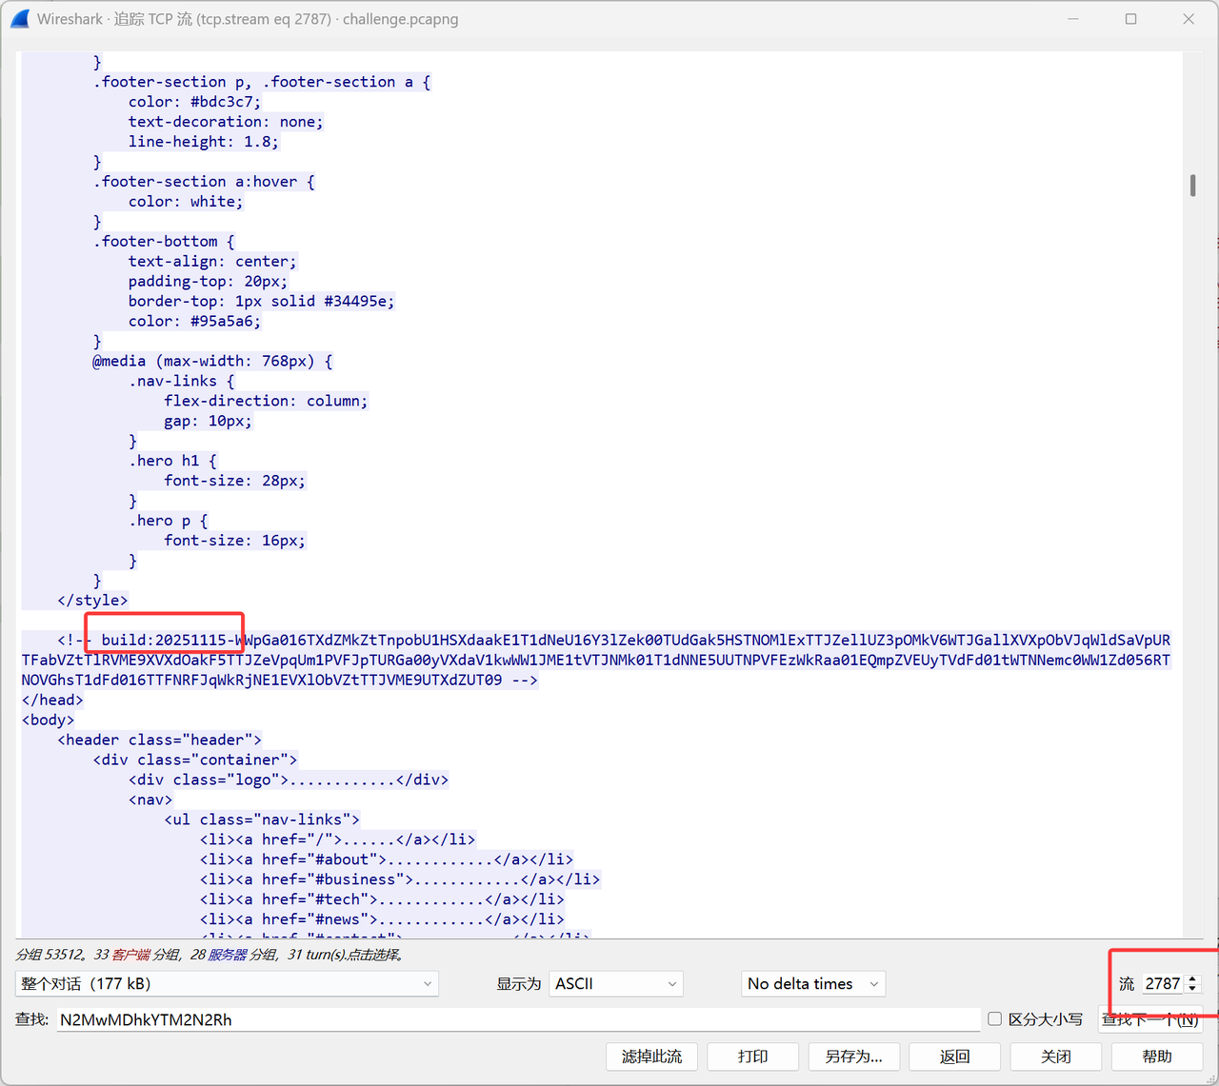Click the stream number field showing 2787

[x=1162, y=984]
